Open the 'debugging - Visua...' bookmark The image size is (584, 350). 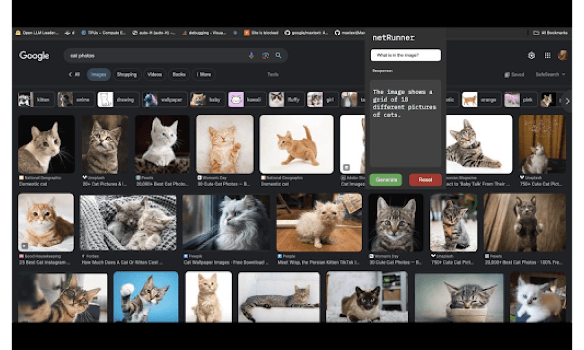pos(204,33)
